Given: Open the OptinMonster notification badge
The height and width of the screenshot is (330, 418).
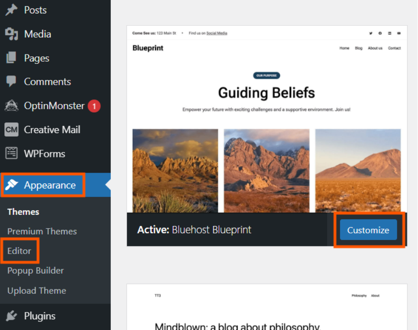Looking at the screenshot, I should 94,106.
